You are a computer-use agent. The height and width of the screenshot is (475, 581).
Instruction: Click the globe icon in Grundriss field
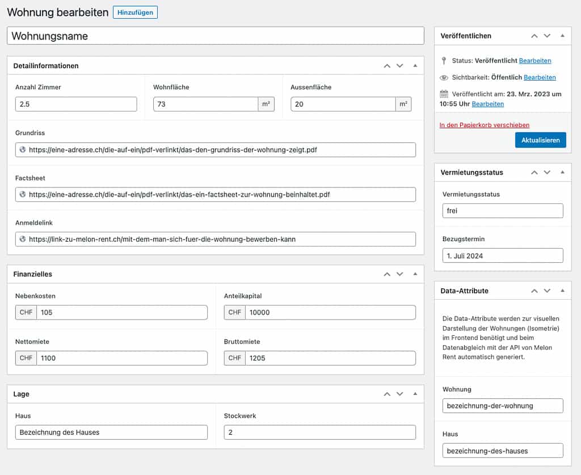click(23, 150)
